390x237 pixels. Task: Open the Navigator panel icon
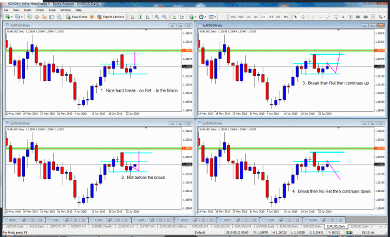[44, 17]
